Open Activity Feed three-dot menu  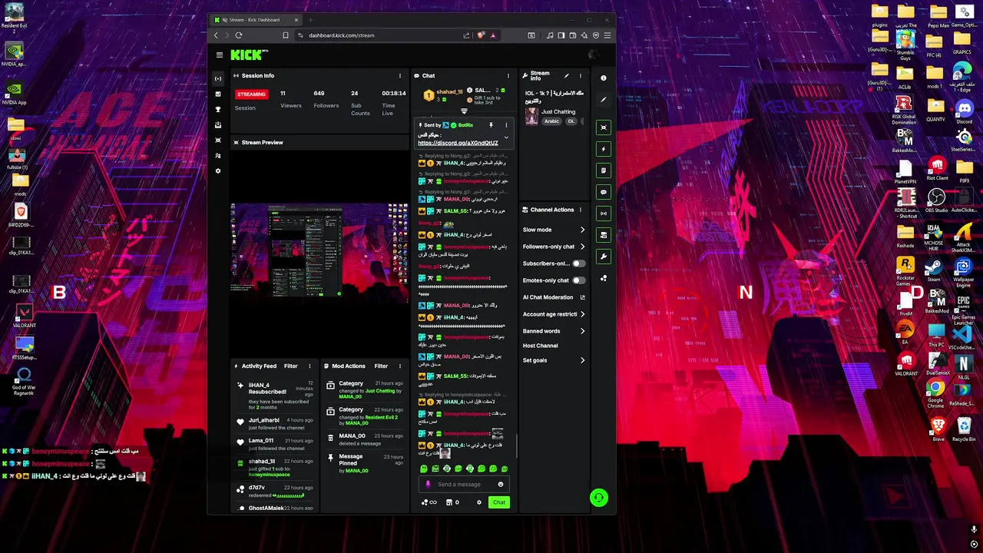pyautogui.click(x=309, y=366)
